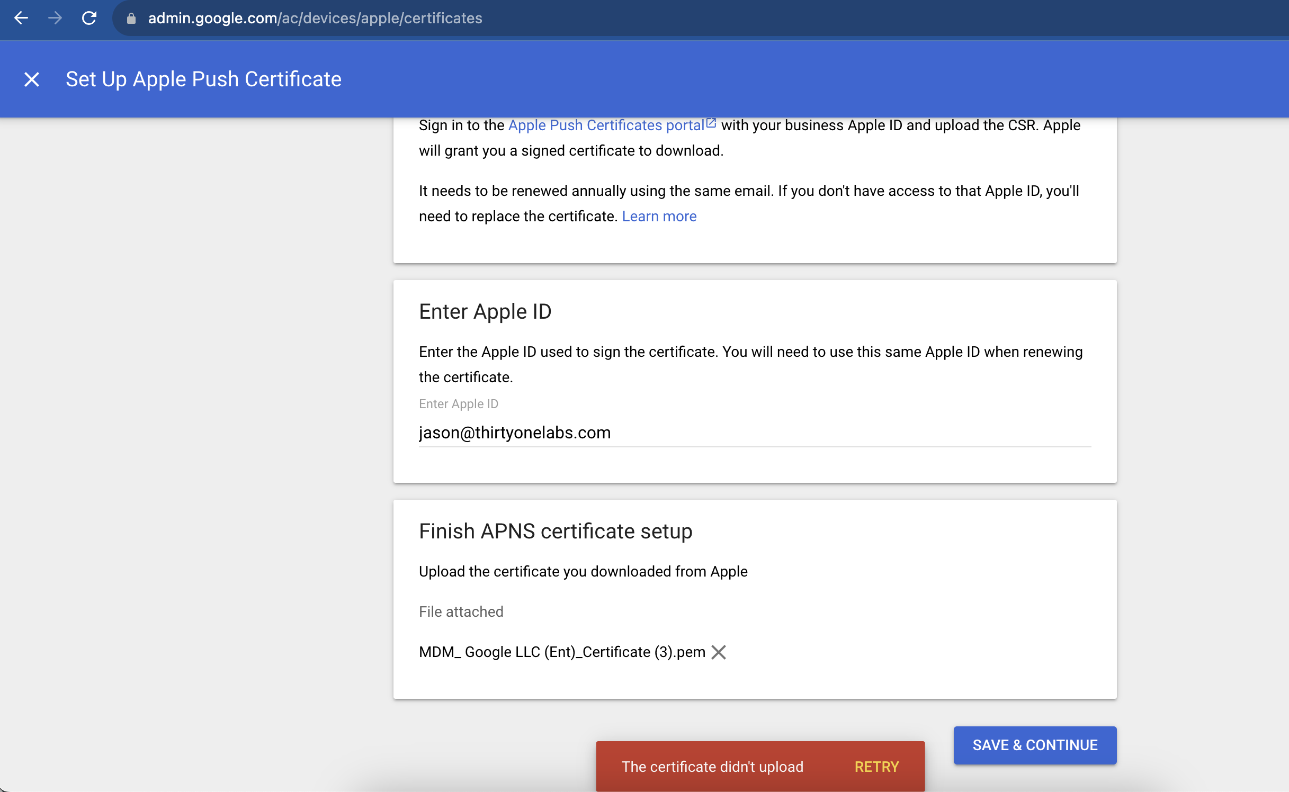1289x792 pixels.
Task: Click the browser forward arrow
Action: click(x=55, y=18)
